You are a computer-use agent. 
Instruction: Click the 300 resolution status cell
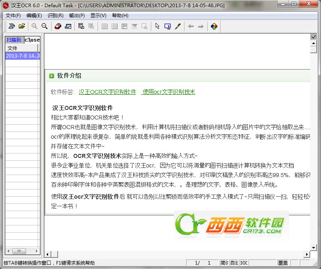(x=244, y=263)
